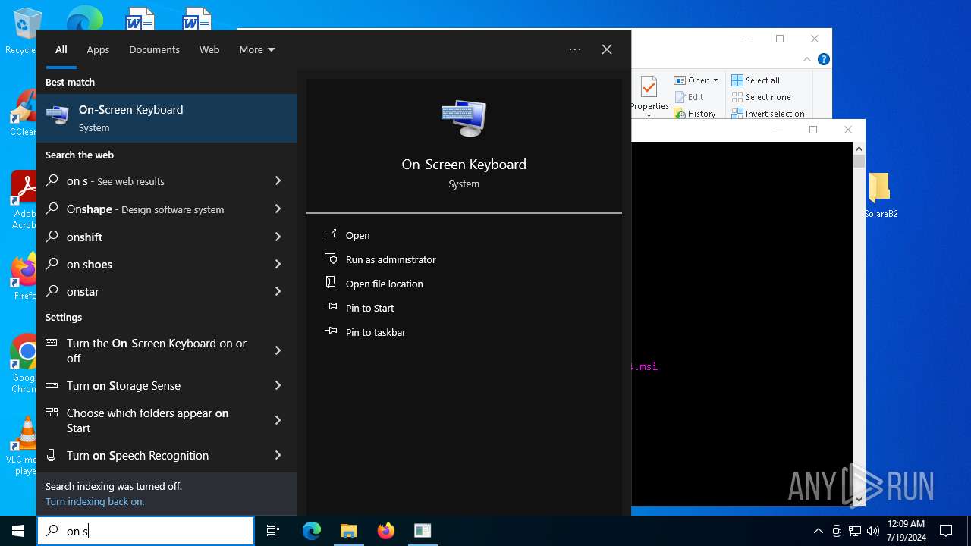971x546 pixels.
Task: Open Google Chrome desktop shortcut
Action: (x=24, y=364)
